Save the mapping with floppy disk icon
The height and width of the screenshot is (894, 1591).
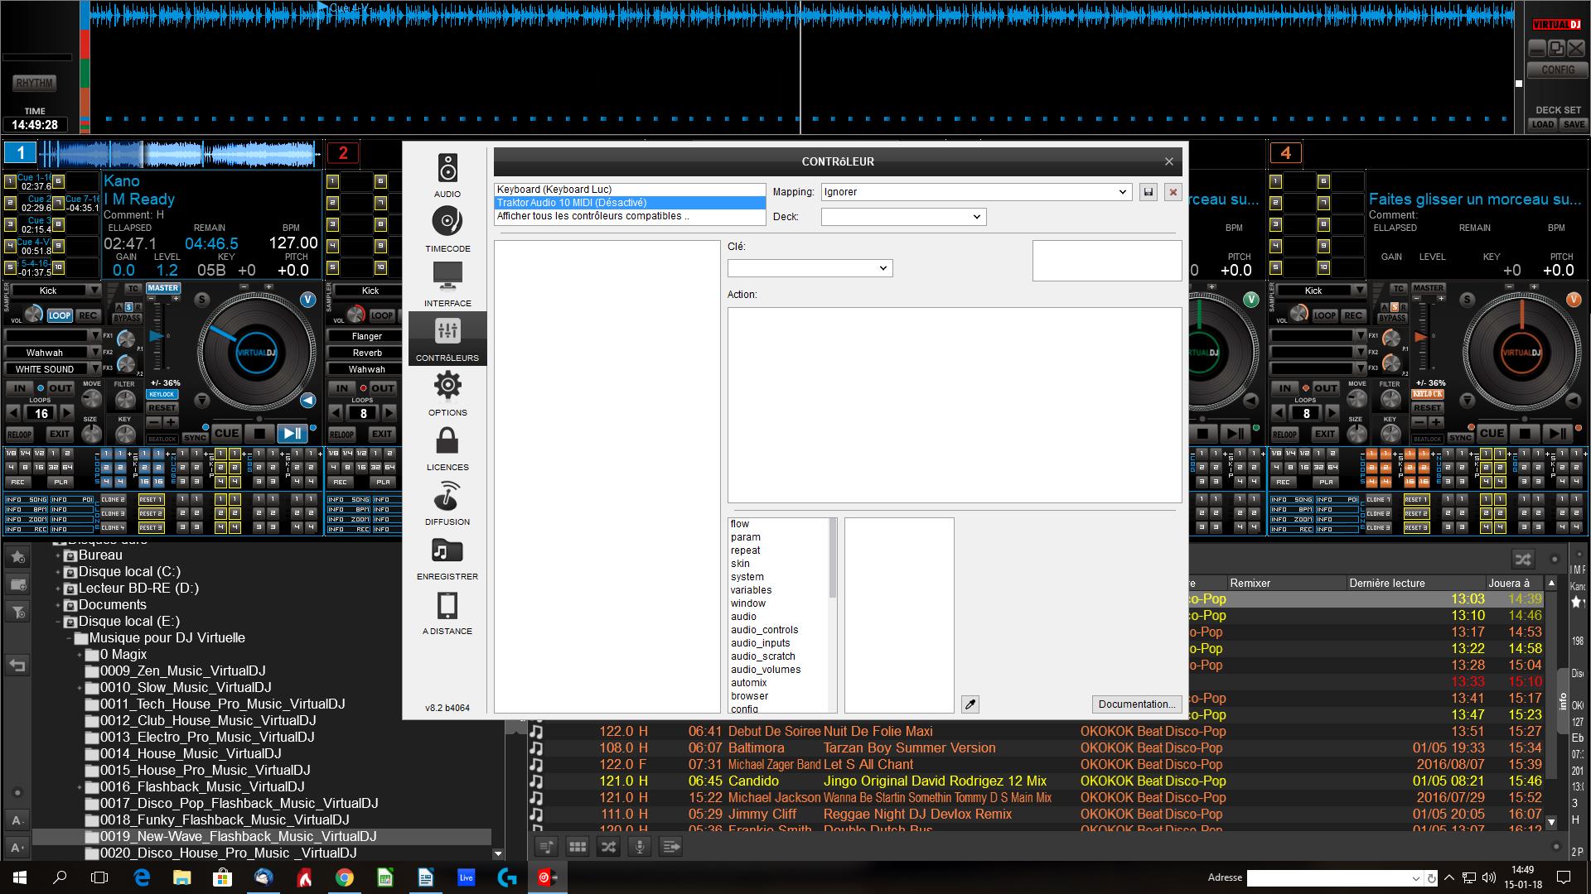coord(1149,192)
